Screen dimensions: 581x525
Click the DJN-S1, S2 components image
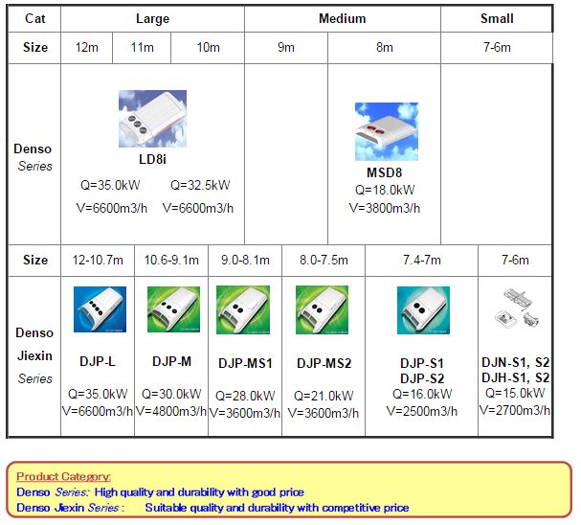517,308
